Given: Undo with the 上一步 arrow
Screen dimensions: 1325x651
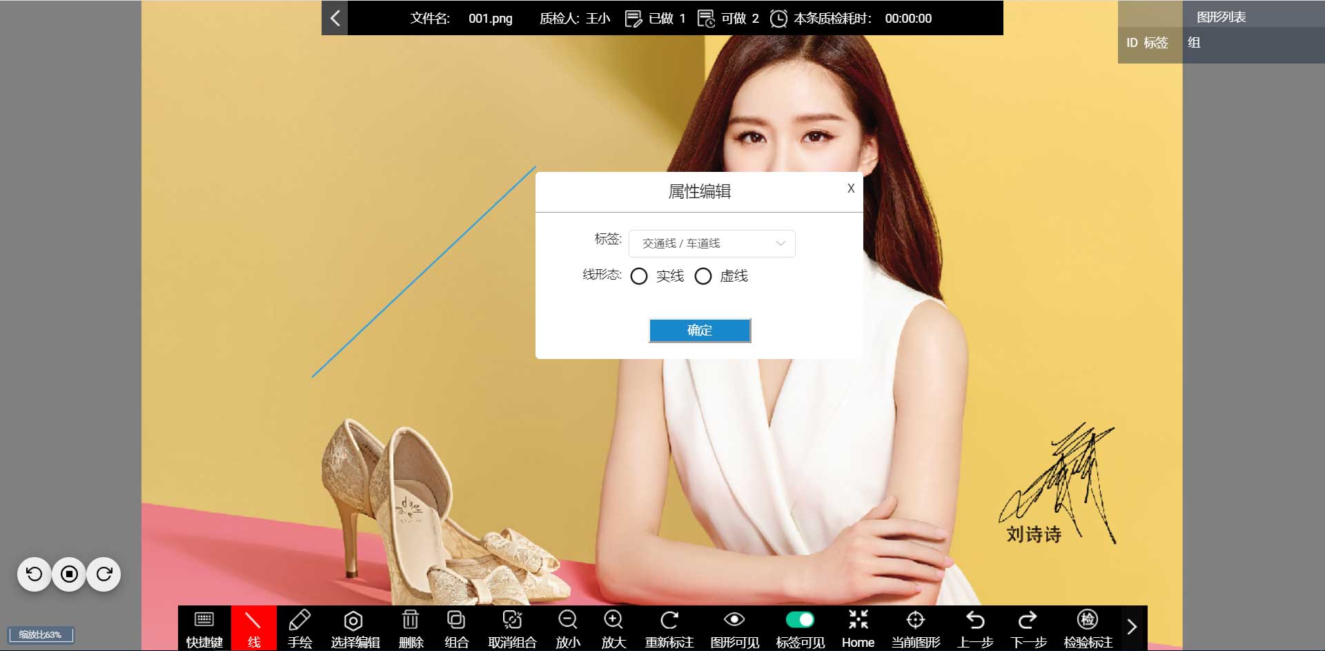Looking at the screenshot, I should click(x=975, y=628).
